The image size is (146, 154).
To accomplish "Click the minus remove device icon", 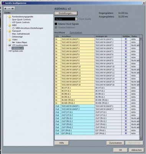I will click(9, 8).
